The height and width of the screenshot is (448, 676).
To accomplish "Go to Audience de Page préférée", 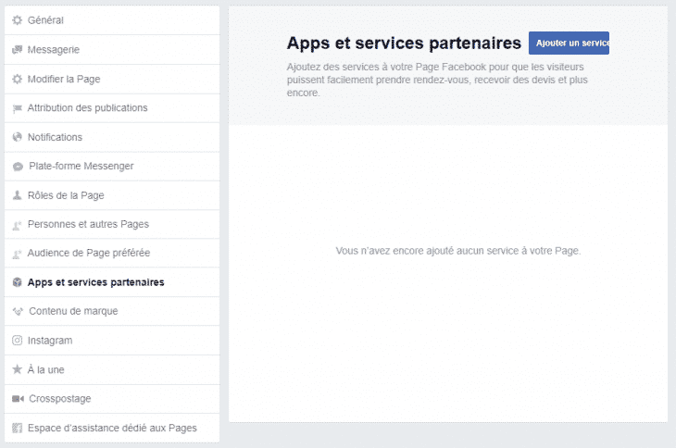I will pos(89,253).
